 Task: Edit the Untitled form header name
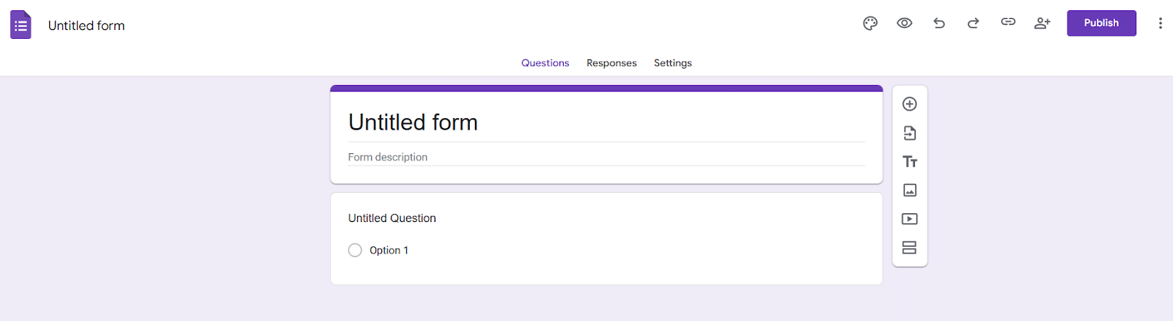point(87,26)
